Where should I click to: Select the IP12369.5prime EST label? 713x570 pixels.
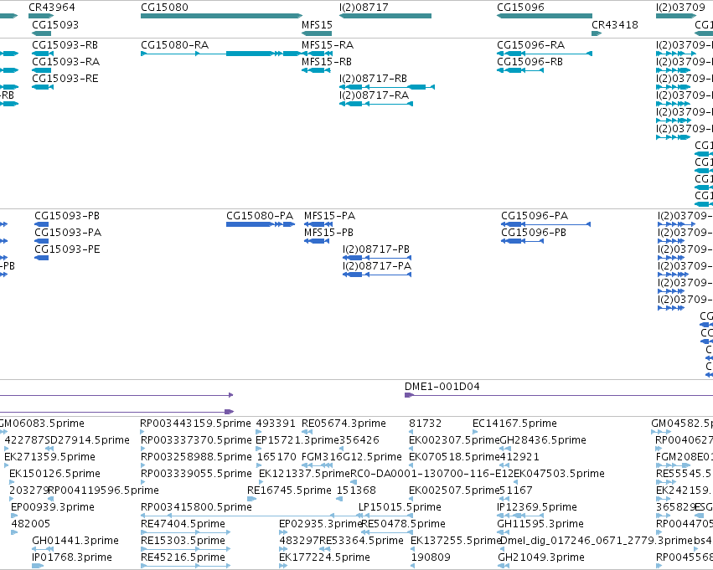pos(537,507)
